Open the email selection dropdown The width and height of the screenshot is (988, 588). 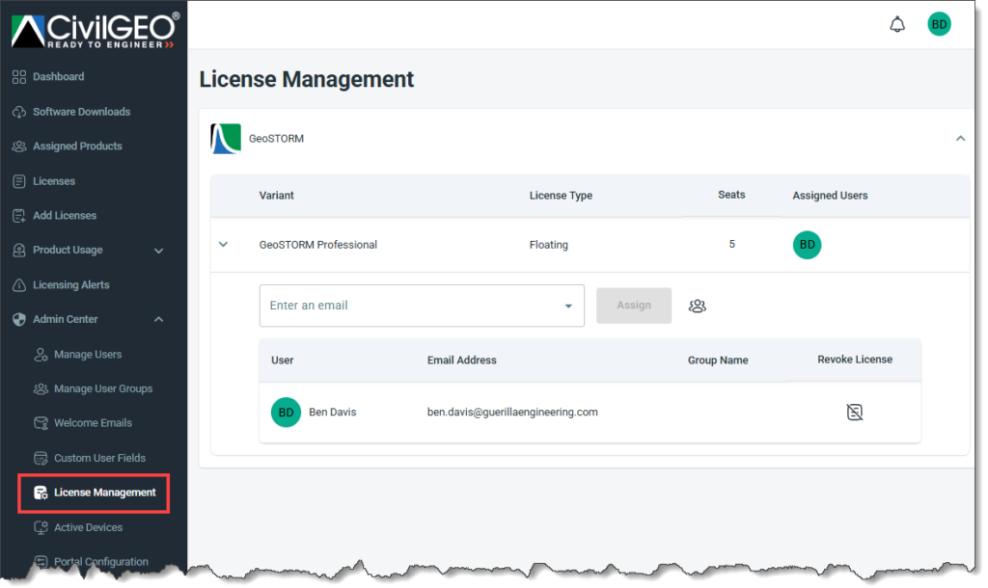(568, 305)
